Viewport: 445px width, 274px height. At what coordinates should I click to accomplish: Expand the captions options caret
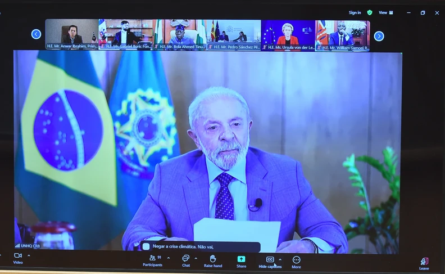[x=280, y=259]
